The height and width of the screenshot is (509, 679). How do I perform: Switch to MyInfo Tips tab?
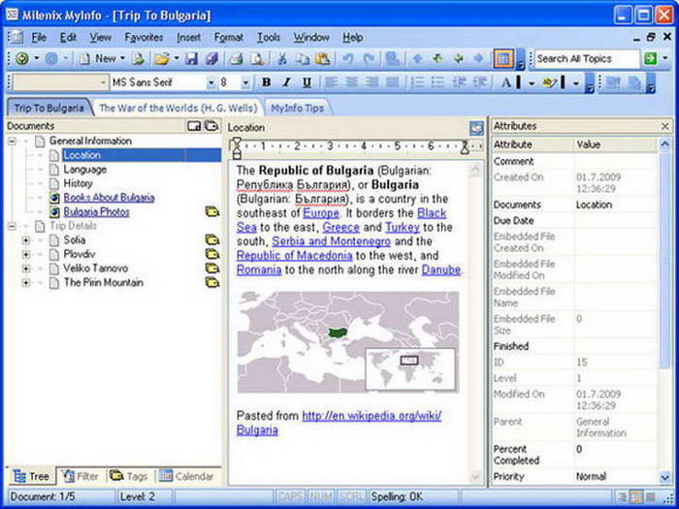click(x=298, y=108)
